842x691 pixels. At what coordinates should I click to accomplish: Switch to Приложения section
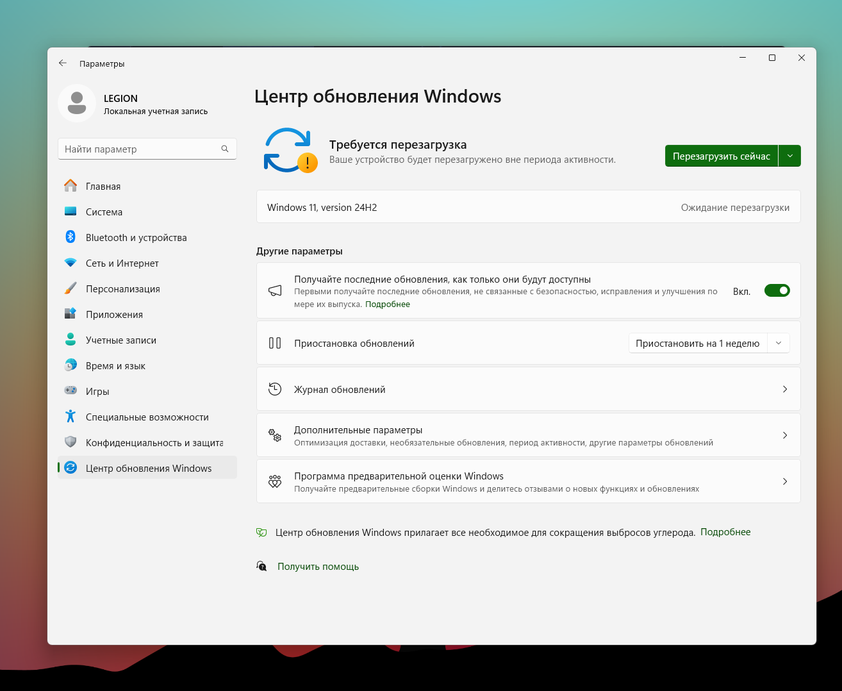147,314
